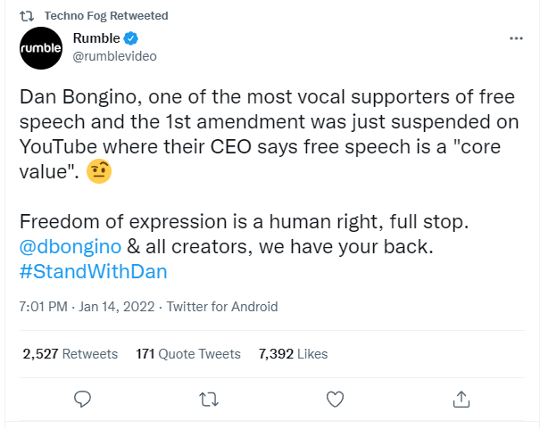The width and height of the screenshot is (540, 429).
Task: Open the Techno Fog Retweeted link
Action: point(106,16)
